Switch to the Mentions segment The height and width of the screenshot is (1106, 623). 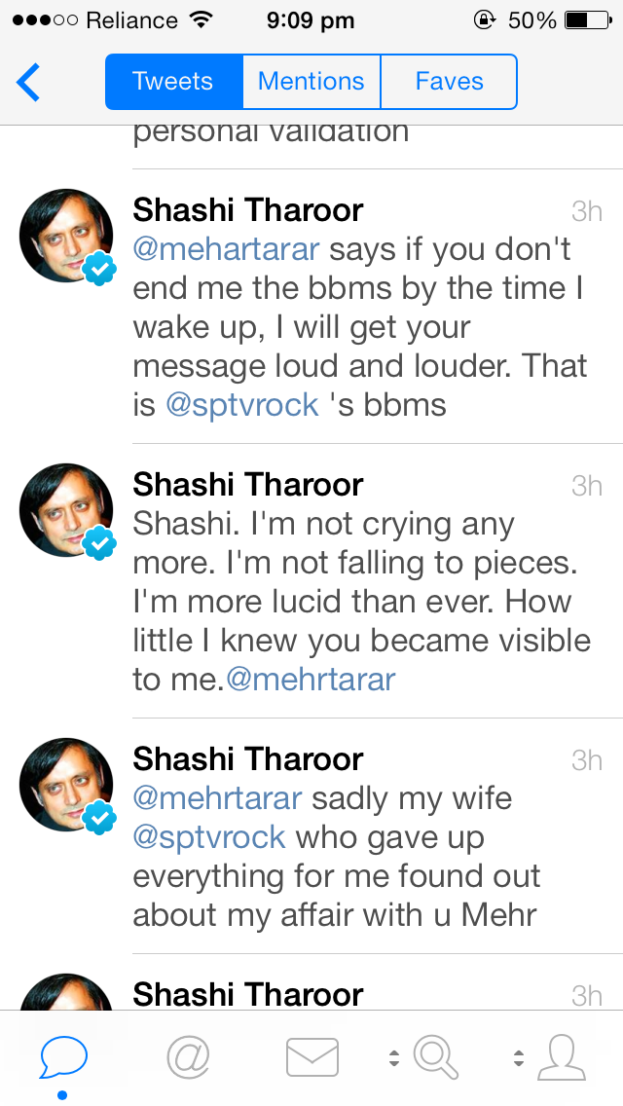[311, 82]
